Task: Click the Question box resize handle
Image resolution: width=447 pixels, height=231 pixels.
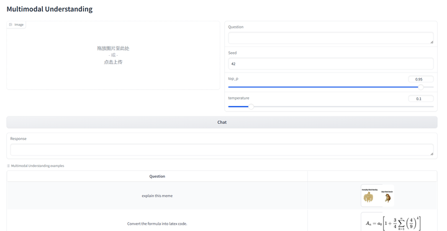Action: pyautogui.click(x=431, y=42)
